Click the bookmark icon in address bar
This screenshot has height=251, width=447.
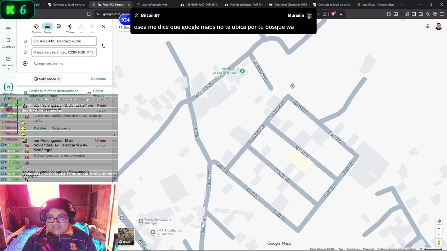89,14
